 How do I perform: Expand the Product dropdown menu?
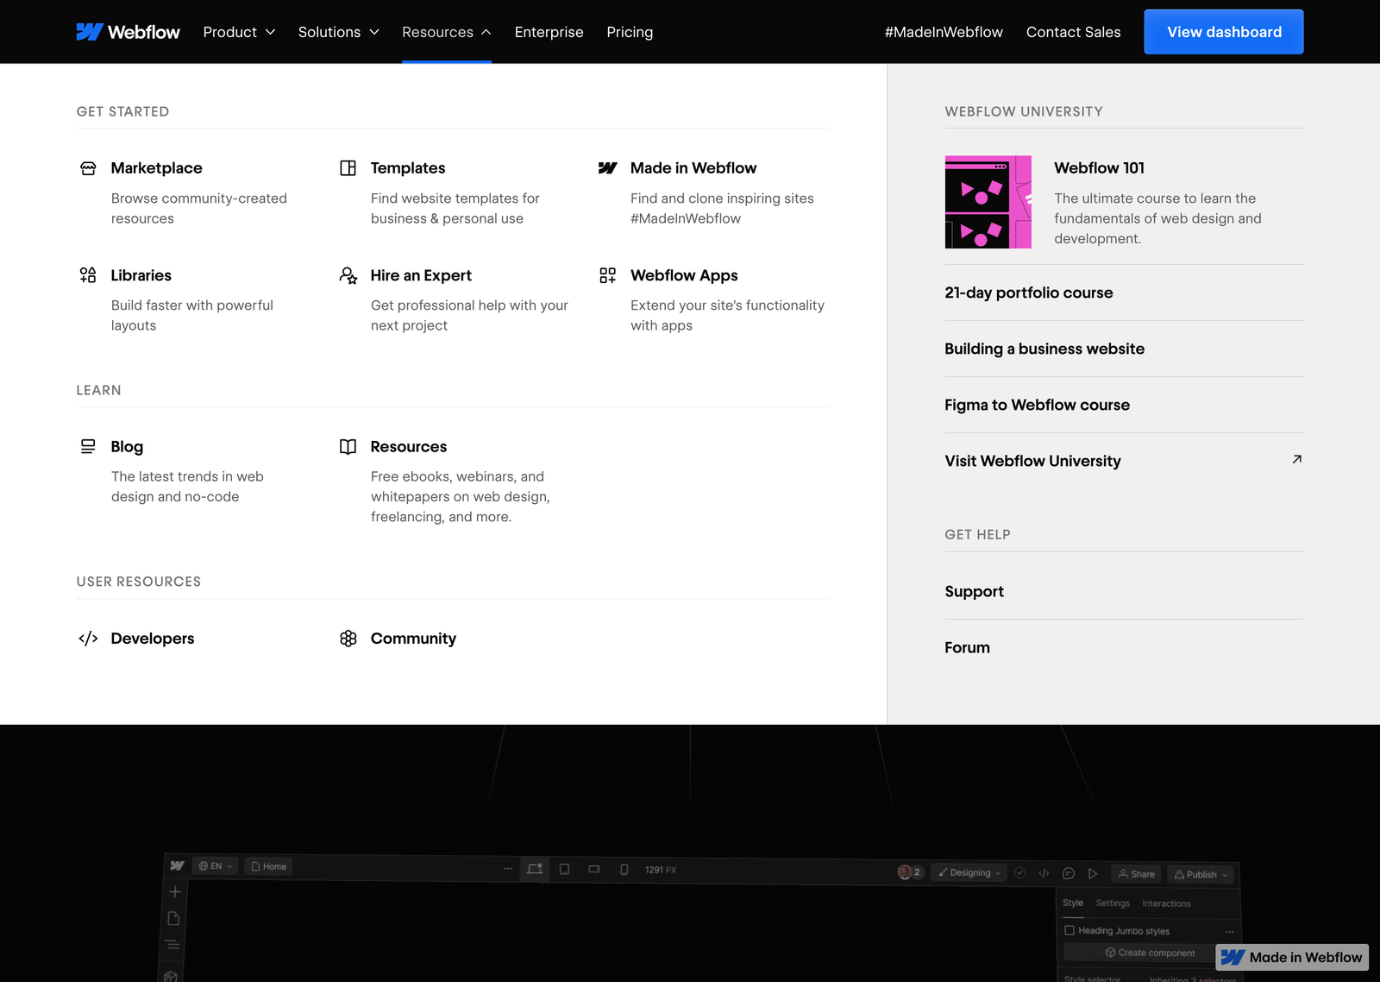[x=239, y=32]
